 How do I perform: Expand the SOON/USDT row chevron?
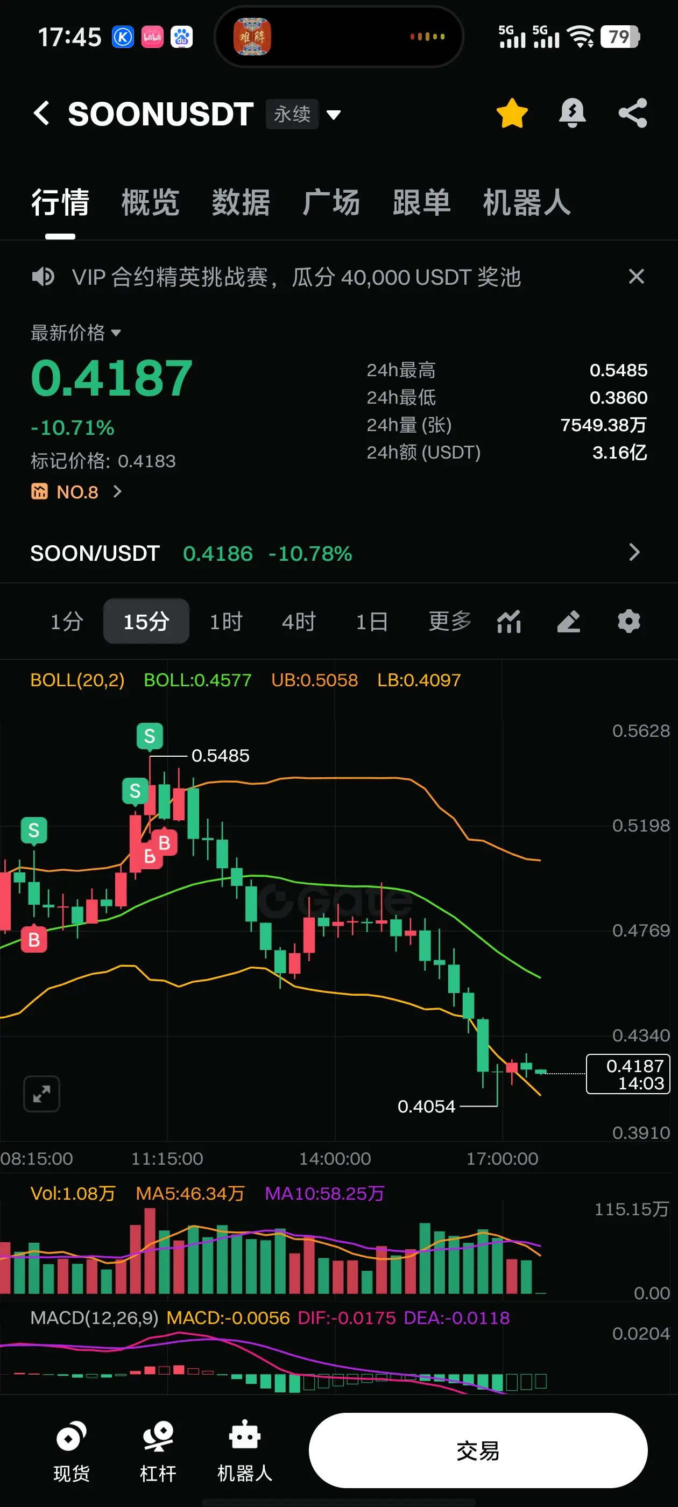[635, 552]
